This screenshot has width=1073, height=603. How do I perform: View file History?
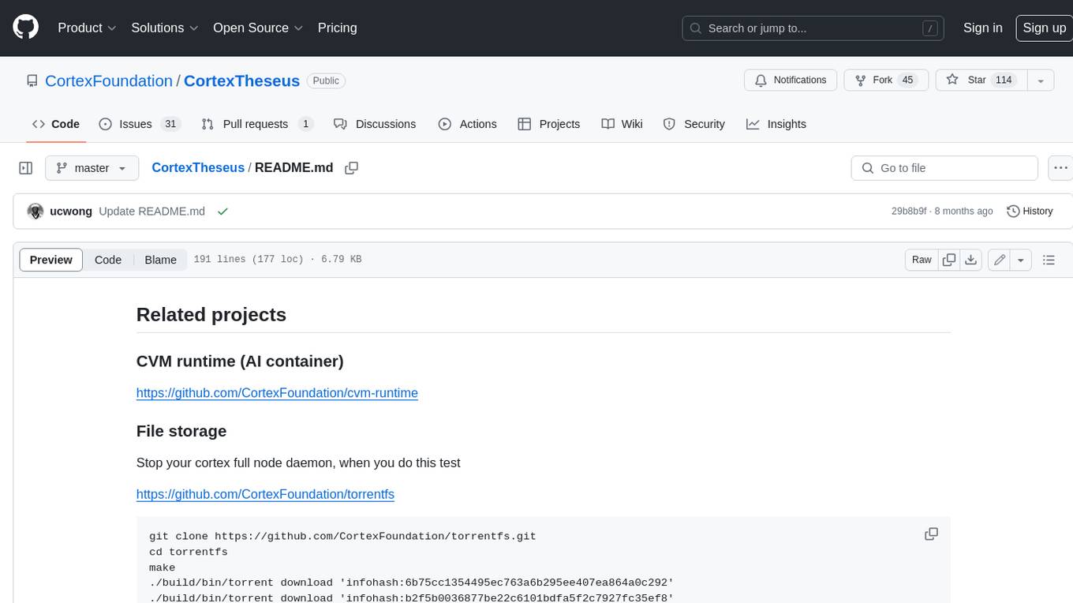[x=1030, y=212]
